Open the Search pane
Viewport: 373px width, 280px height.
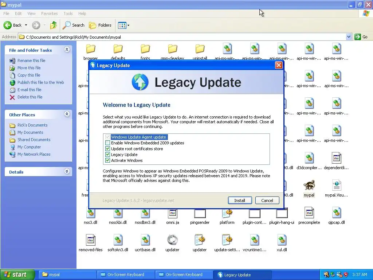[74, 25]
